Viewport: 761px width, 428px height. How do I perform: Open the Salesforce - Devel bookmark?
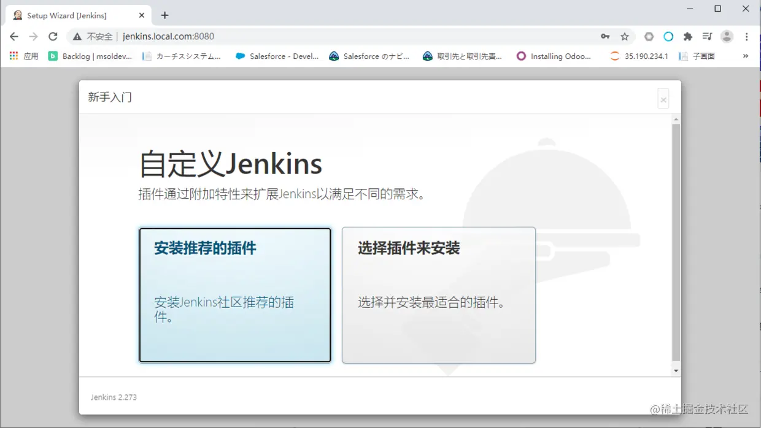(x=277, y=56)
